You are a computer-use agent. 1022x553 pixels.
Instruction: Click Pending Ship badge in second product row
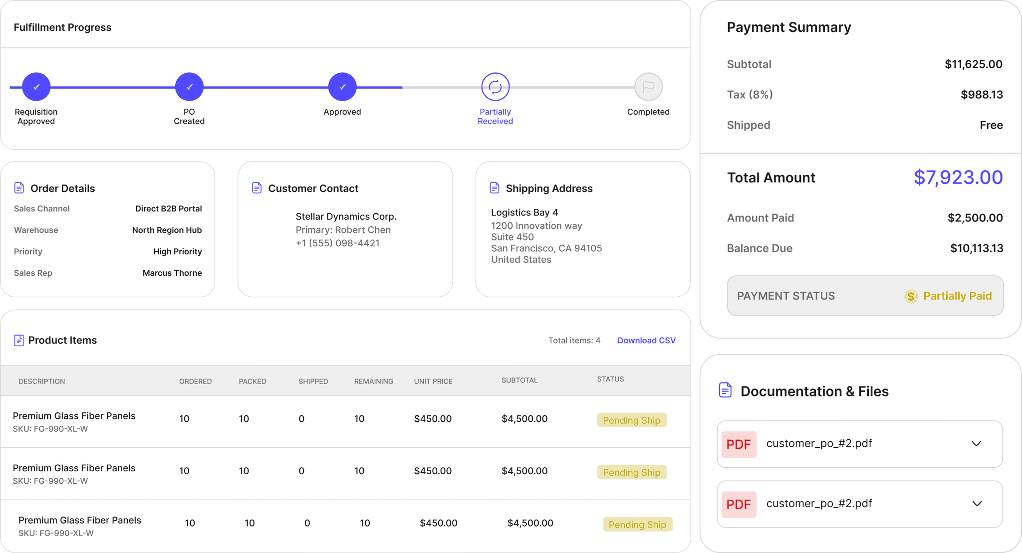point(632,472)
